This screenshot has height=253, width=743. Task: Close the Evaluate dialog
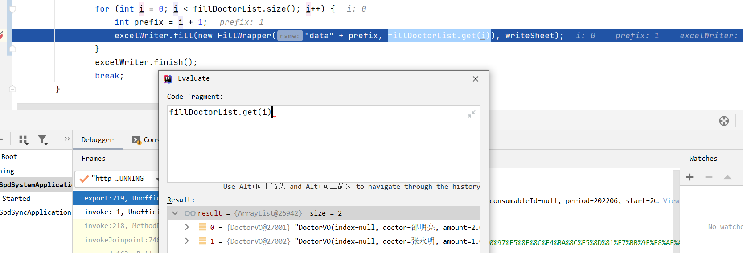tap(476, 79)
